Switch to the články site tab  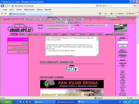[22, 34]
